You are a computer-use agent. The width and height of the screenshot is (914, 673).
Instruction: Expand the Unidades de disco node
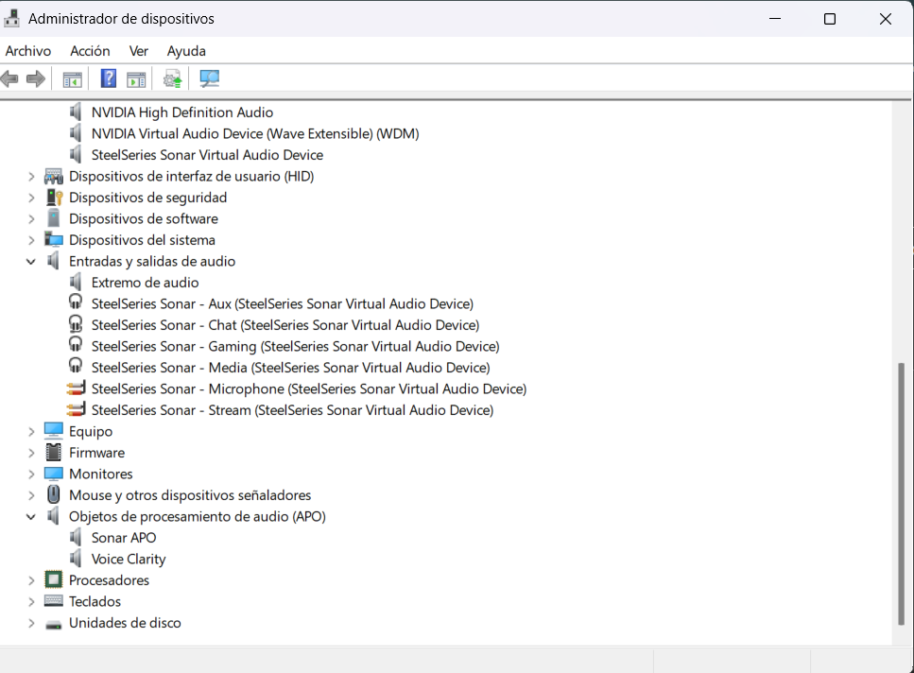(x=31, y=623)
